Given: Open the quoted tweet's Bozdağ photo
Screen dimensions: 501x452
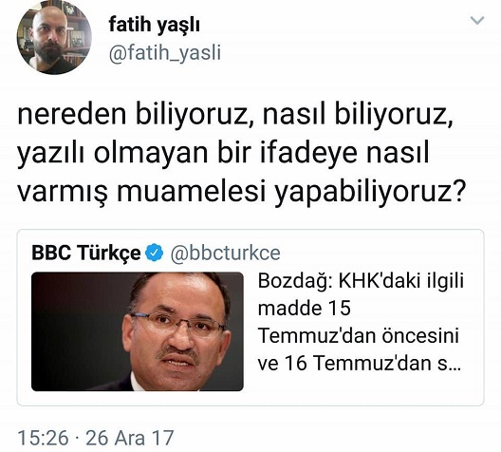Looking at the screenshot, I should [138, 331].
